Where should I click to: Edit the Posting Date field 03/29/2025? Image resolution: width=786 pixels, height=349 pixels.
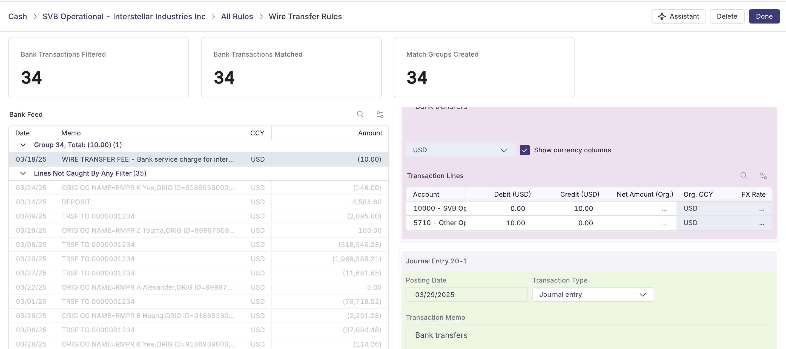click(x=467, y=295)
